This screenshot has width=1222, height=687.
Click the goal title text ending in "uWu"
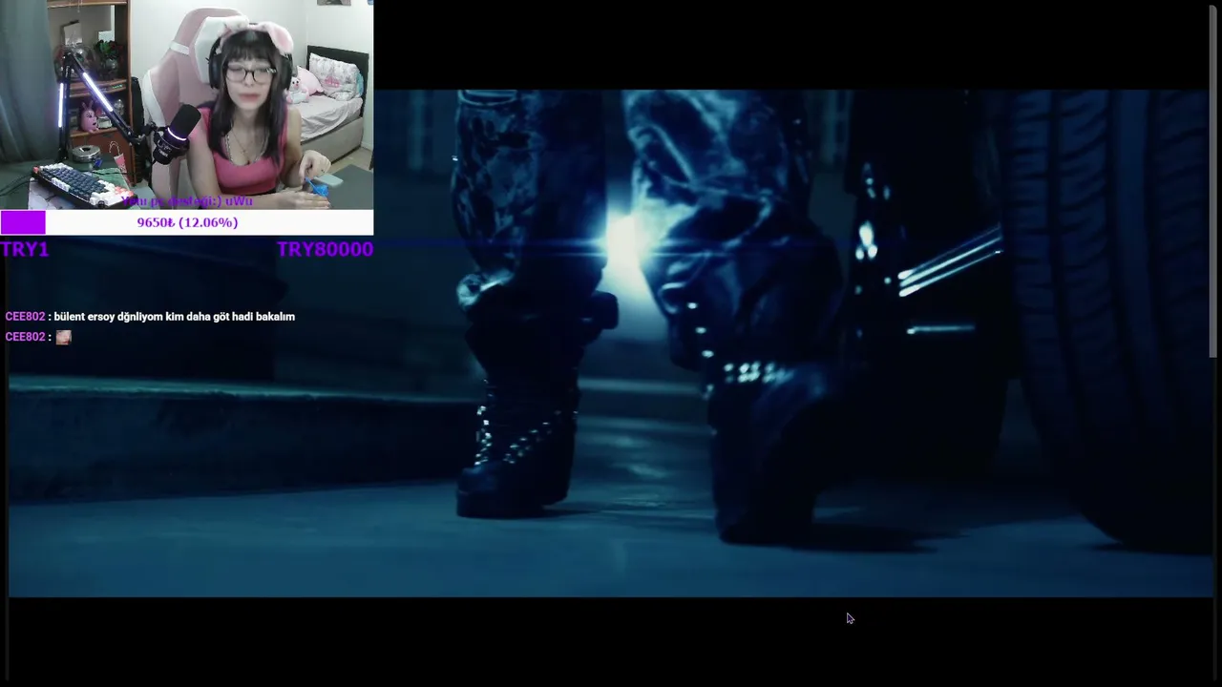tap(187, 201)
